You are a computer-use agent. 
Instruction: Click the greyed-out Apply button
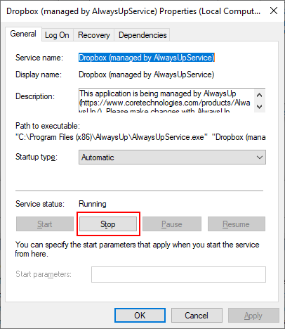[253, 316]
